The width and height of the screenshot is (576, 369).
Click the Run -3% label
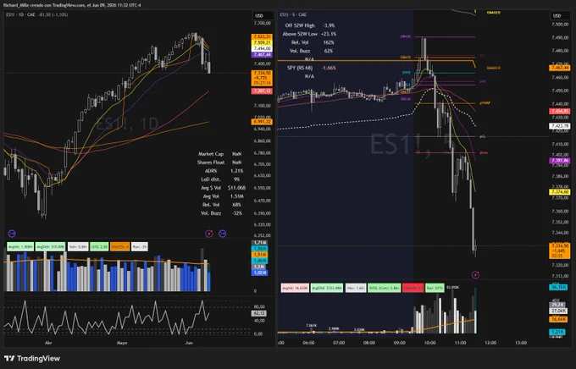140,247
